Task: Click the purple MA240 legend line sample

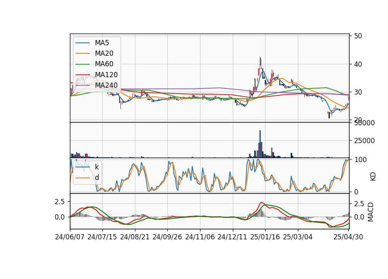Action: pos(83,85)
